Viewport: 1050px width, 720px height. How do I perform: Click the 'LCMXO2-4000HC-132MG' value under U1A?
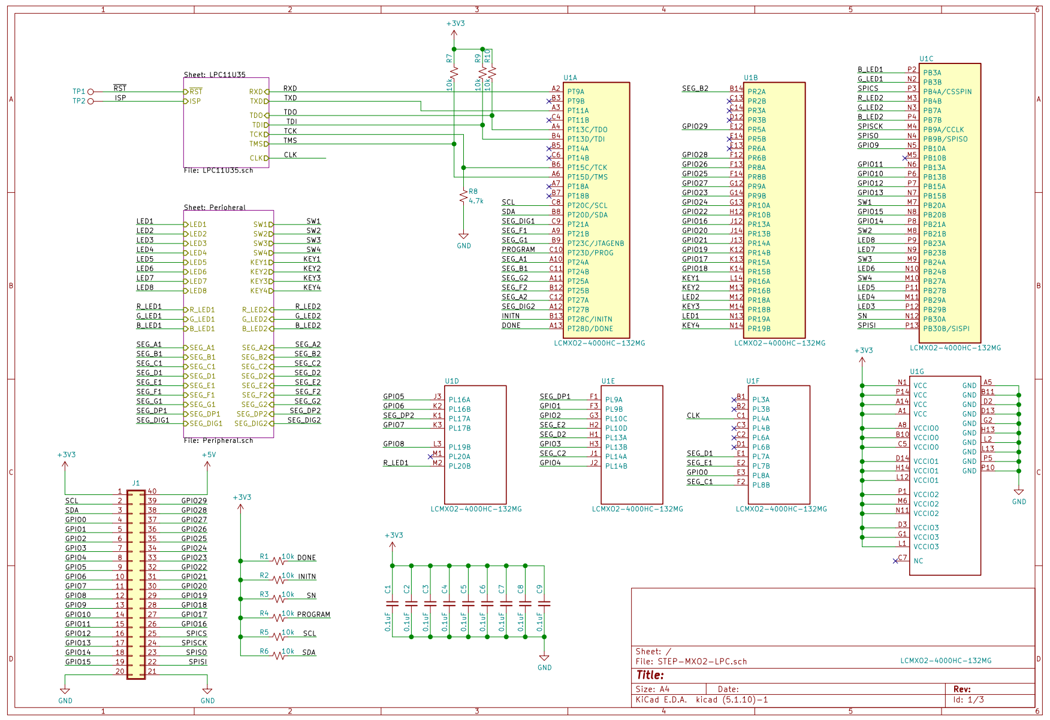599,343
